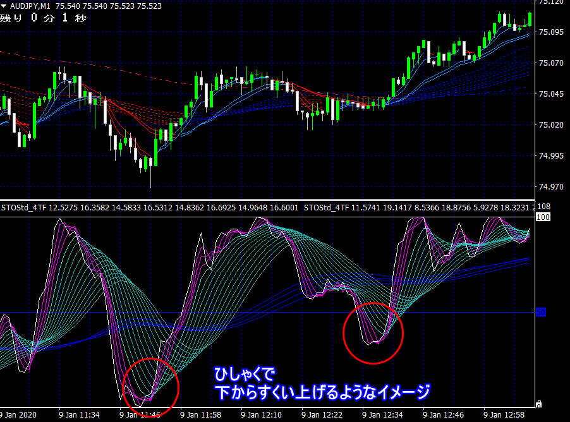The height and width of the screenshot is (422, 570).
Task: Click the 9 Jan 12:22 time label
Action: pyautogui.click(x=322, y=414)
